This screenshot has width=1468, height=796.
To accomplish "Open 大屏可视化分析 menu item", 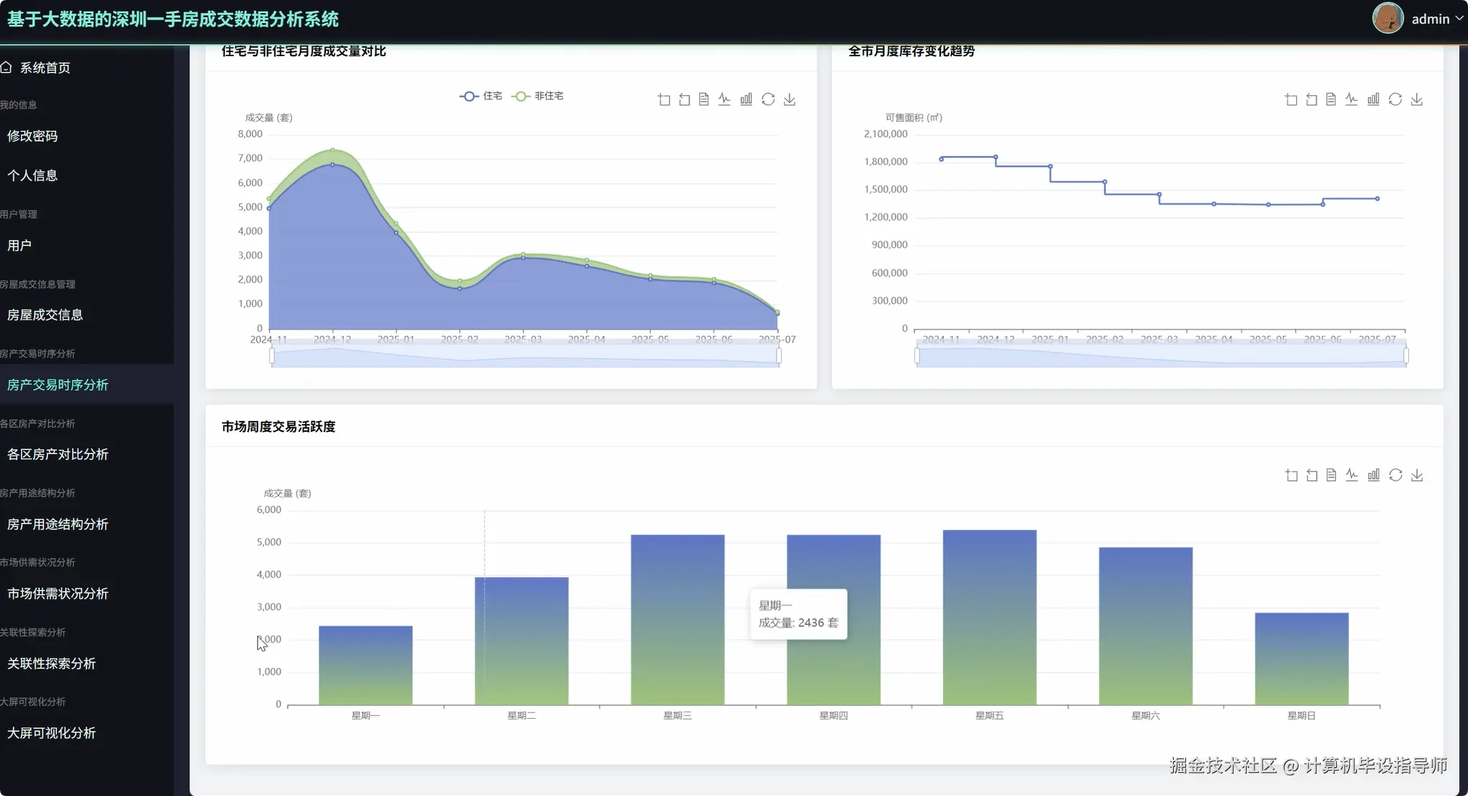I will coord(51,733).
